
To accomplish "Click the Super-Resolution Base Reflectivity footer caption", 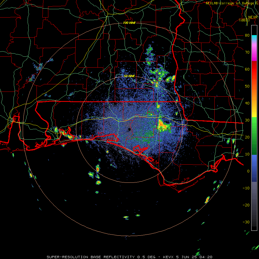I will [129, 257].
